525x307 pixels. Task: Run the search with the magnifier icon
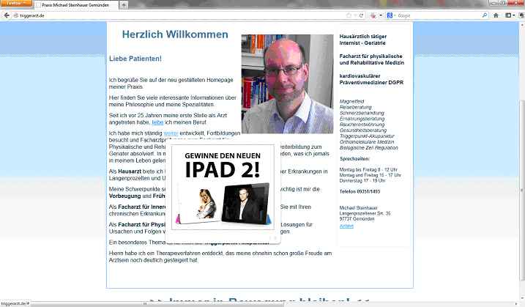click(x=485, y=15)
